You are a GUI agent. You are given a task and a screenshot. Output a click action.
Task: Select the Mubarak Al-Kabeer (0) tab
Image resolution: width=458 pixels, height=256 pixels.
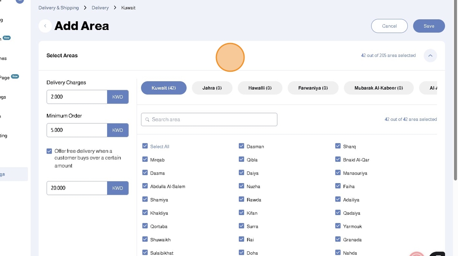click(378, 88)
